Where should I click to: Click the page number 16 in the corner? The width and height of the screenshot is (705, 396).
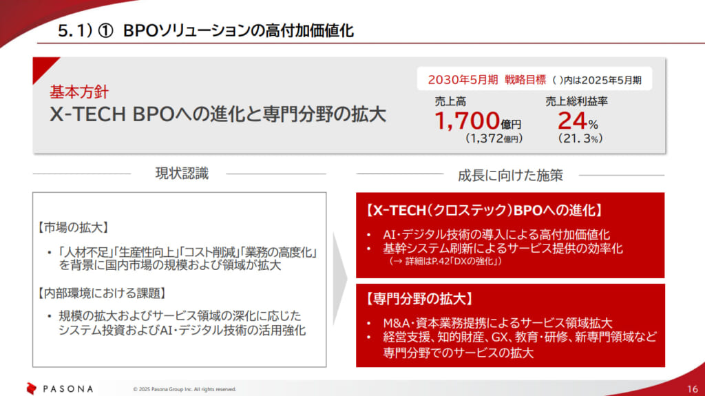pyautogui.click(x=693, y=388)
